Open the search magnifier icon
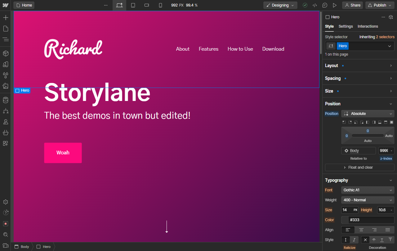Image resolution: width=397 pixels, height=251 pixels. coord(6,235)
